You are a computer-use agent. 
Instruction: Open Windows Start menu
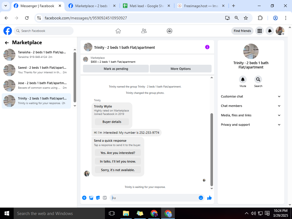point(7,213)
